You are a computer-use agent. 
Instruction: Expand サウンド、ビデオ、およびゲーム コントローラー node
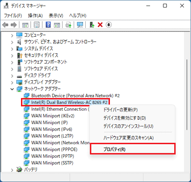[x=12, y=42]
